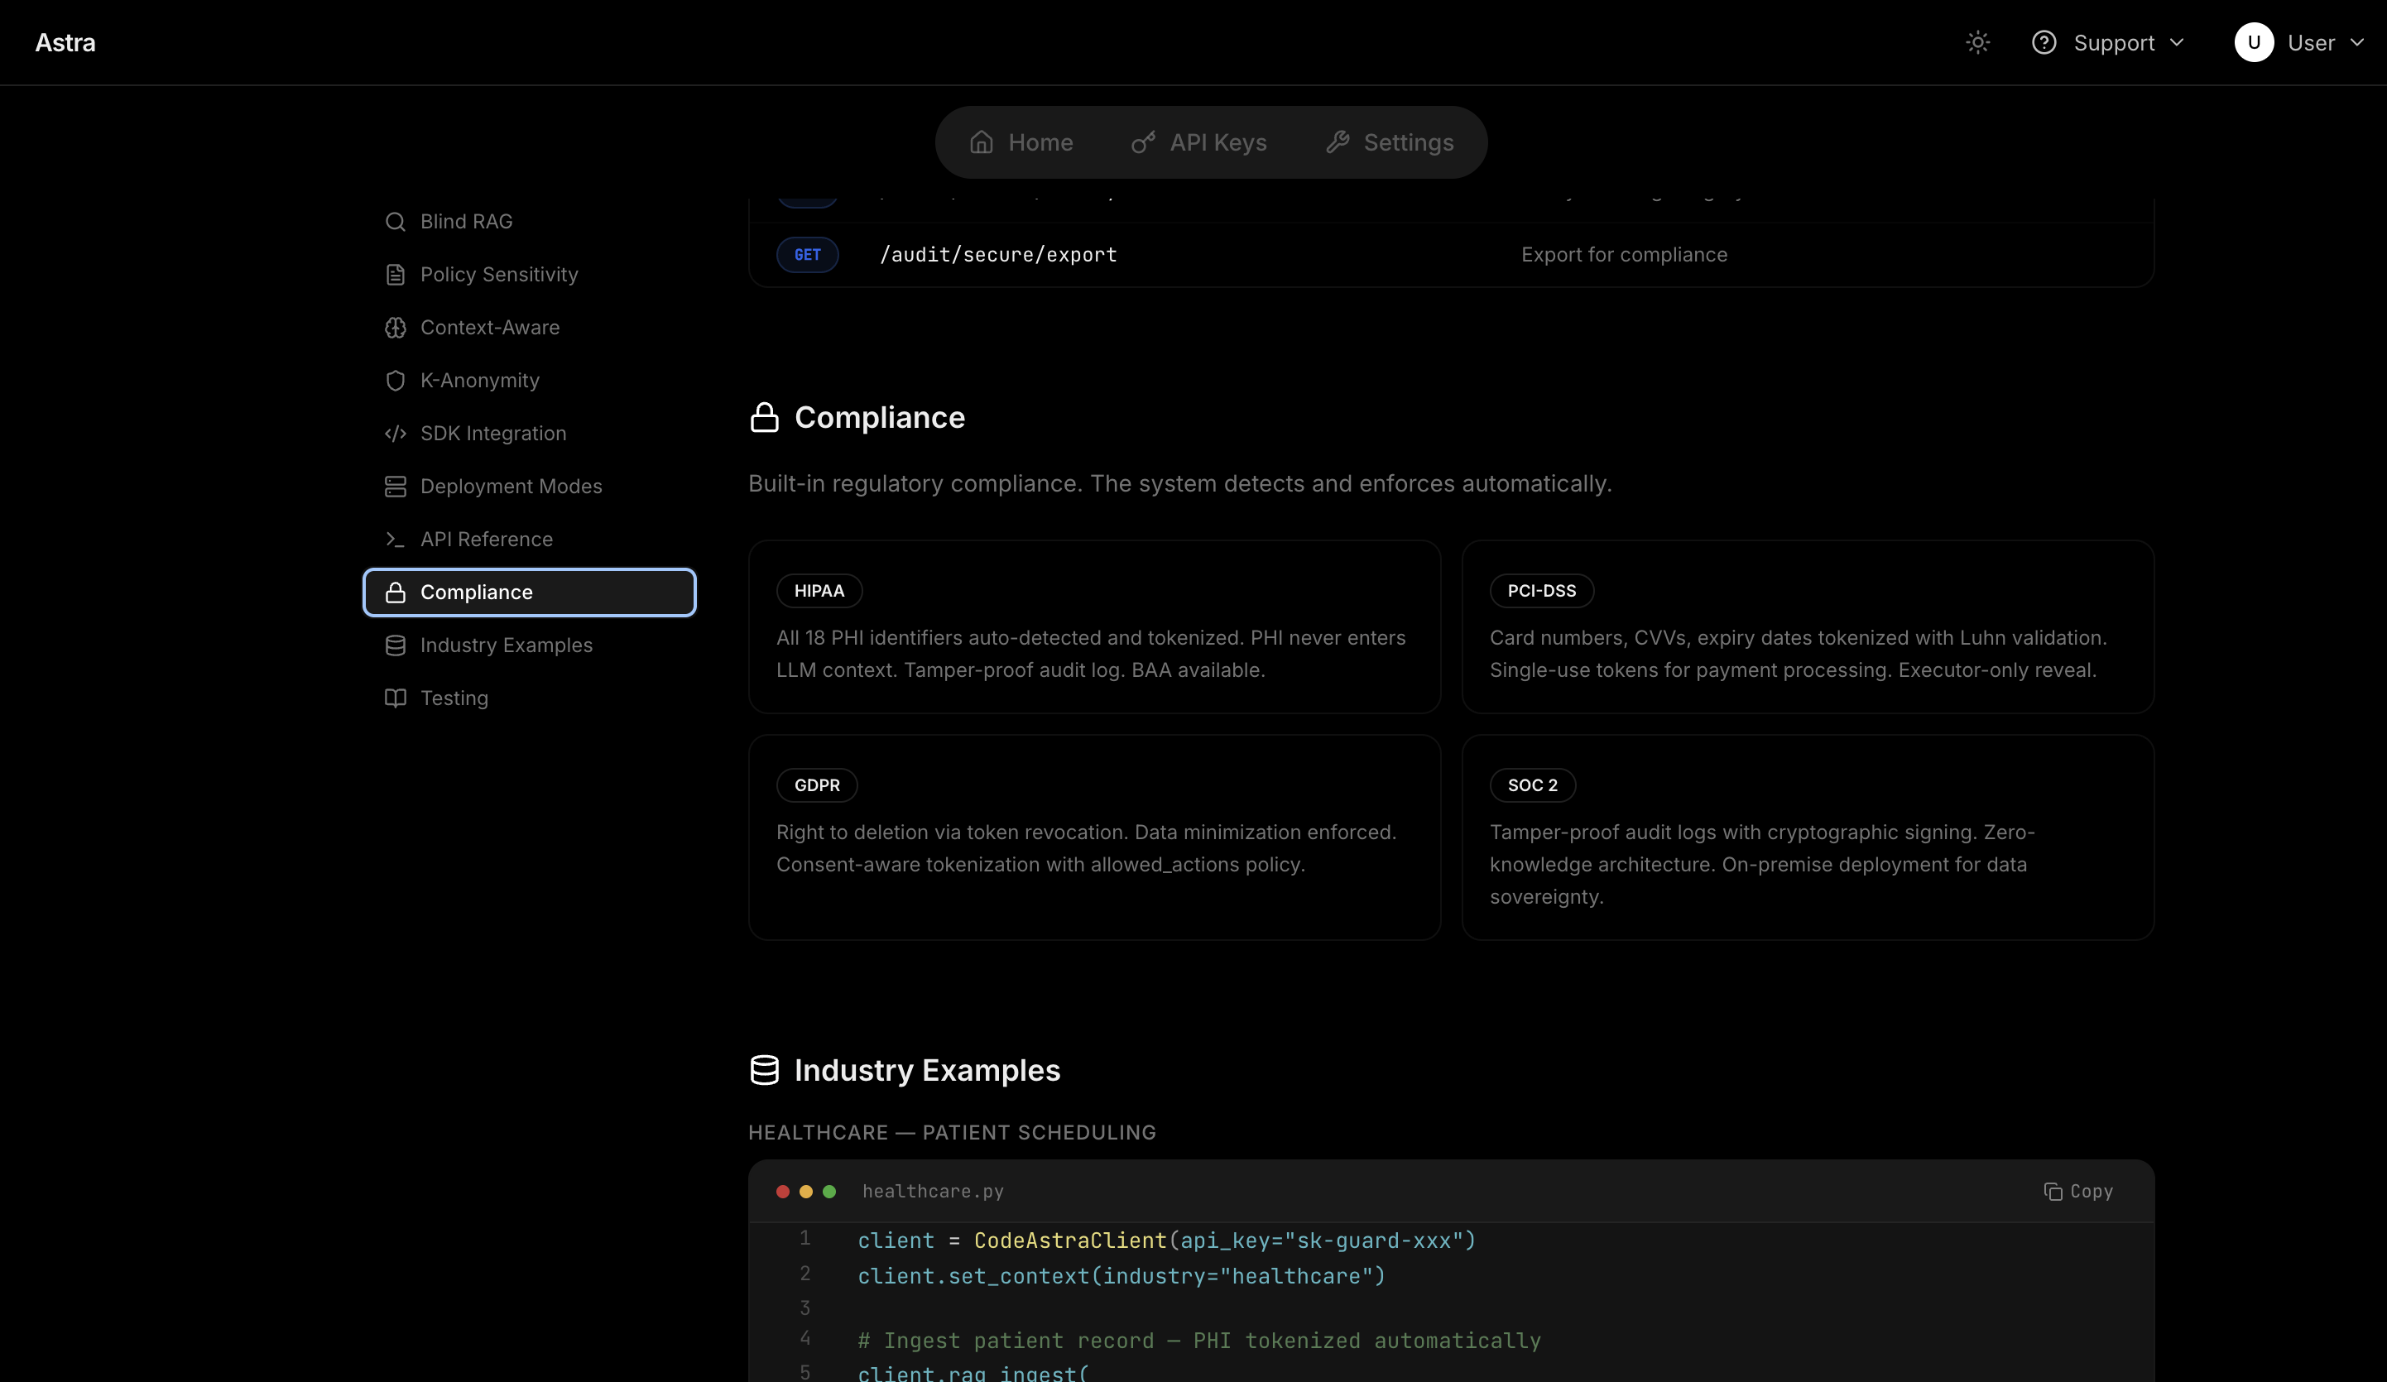Click the Support help circle icon
The width and height of the screenshot is (2387, 1382).
pos(2044,43)
